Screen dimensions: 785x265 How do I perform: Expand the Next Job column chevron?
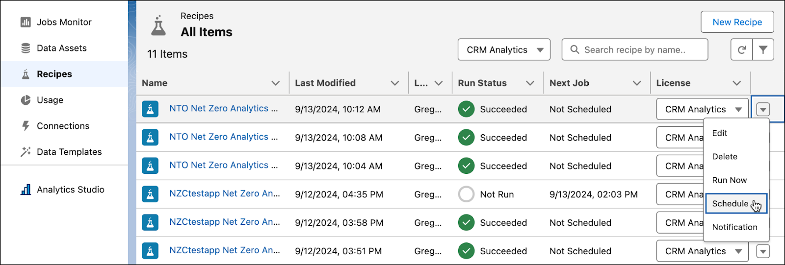637,83
